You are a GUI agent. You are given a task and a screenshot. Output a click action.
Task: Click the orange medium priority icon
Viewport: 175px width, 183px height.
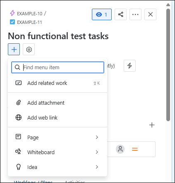[x=135, y=149]
